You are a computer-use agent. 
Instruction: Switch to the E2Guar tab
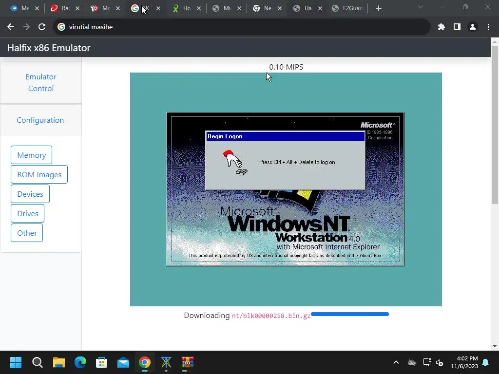click(x=347, y=8)
